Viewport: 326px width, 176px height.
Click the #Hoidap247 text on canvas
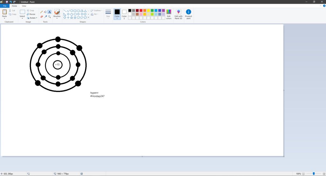coord(97,96)
